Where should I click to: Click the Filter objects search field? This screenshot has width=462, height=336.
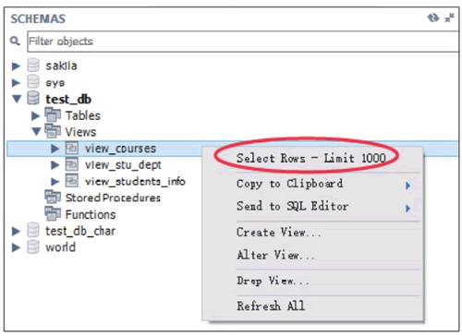(x=243, y=42)
